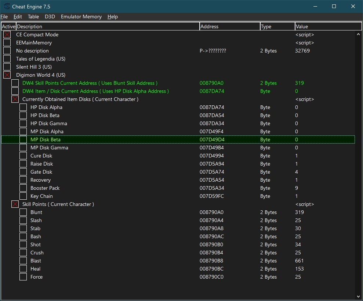363x301 pixels.
Task: Freeze the Heal skill checkbox
Action: tap(23, 269)
